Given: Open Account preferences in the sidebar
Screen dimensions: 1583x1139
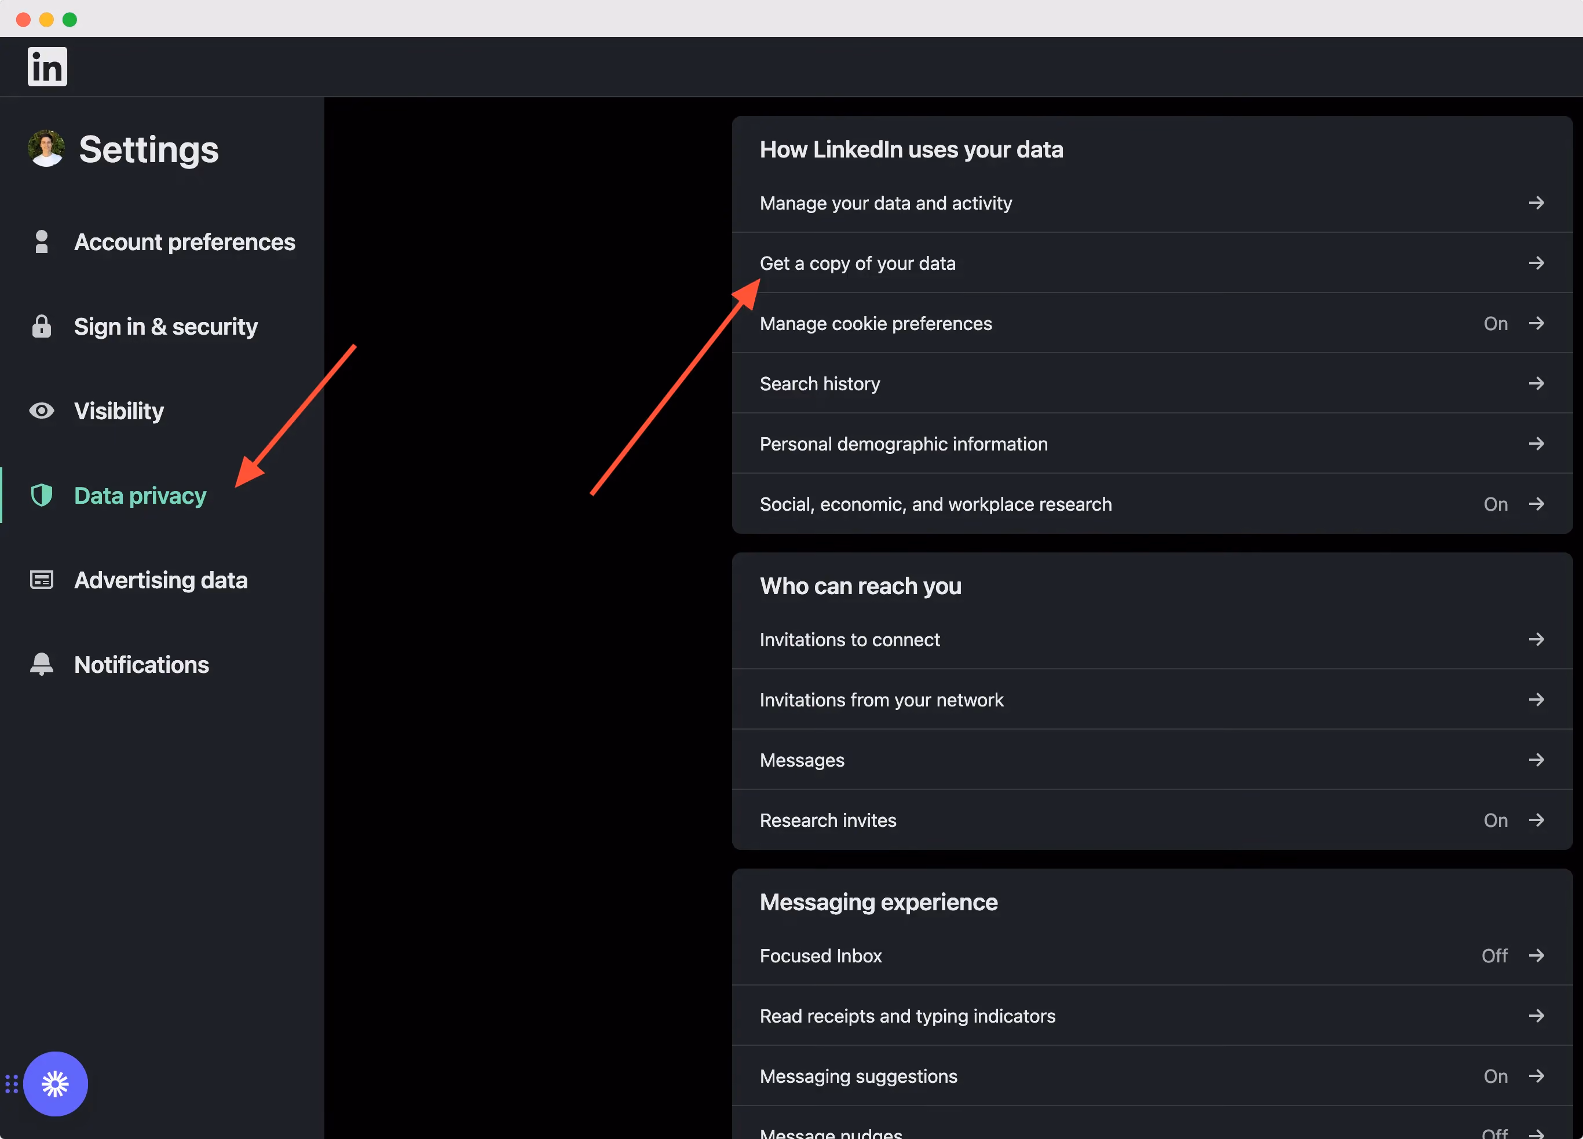Looking at the screenshot, I should pos(162,242).
